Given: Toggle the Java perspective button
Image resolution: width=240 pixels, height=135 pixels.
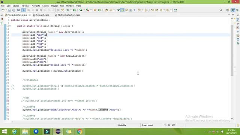Looking at the screenshot, I should point(233,10).
